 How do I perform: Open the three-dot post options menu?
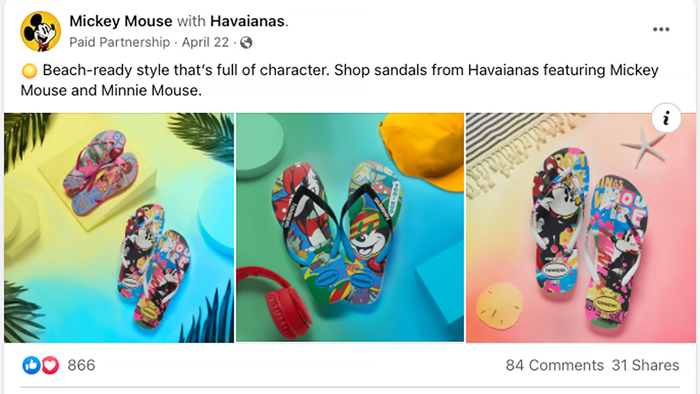point(661,30)
